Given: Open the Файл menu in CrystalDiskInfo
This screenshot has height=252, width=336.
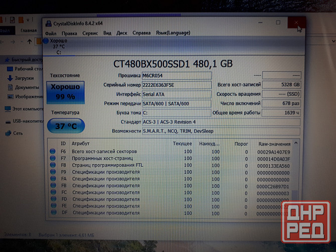Looking at the screenshot, I should pos(51,33).
